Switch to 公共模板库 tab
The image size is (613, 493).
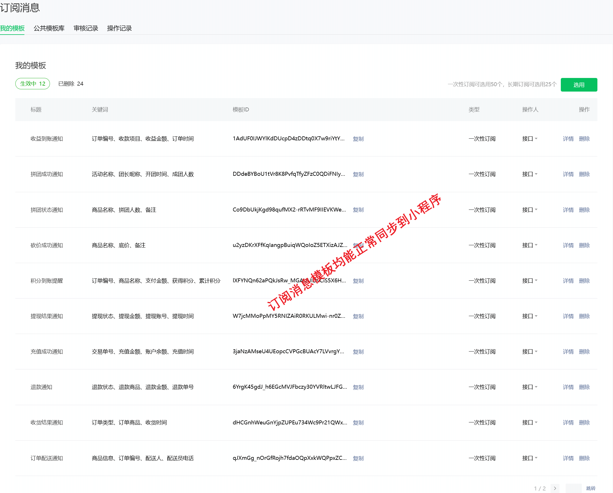49,28
